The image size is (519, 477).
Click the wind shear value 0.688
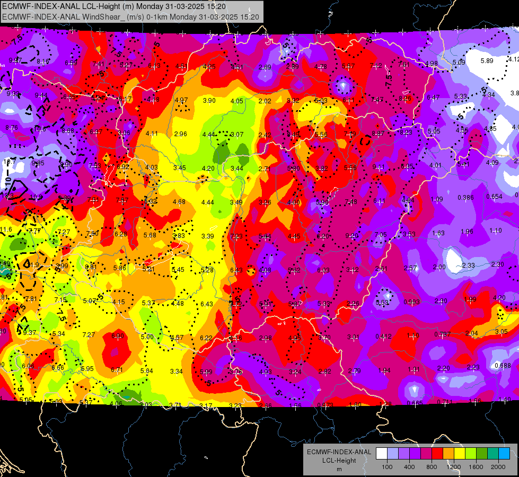tap(503, 366)
